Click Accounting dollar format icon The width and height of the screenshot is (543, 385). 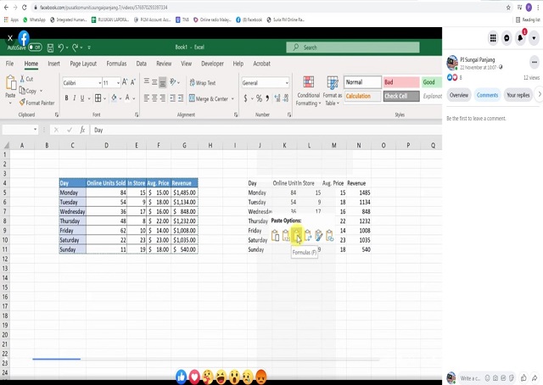tap(245, 98)
